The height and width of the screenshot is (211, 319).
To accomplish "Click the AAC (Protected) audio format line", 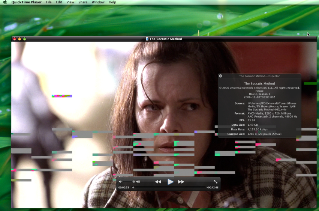I will pyautogui.click(x=272, y=116).
